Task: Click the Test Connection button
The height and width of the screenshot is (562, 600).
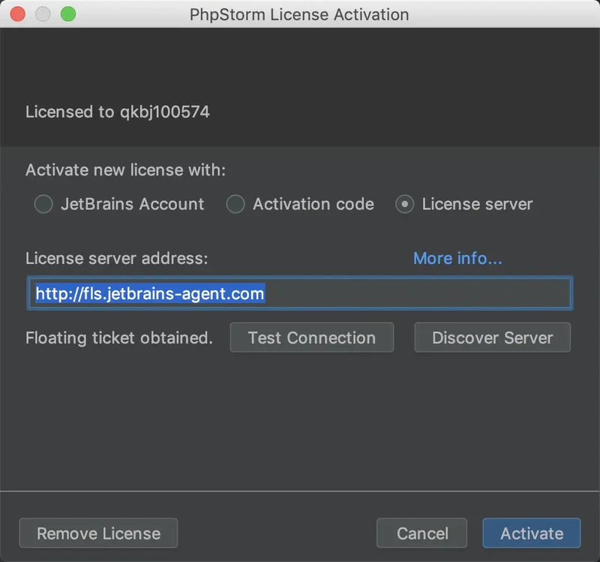Action: [311, 338]
